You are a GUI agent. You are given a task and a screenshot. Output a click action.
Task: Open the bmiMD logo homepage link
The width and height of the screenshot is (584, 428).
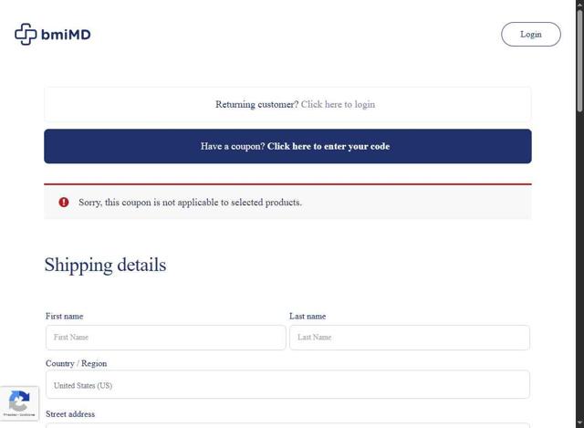click(53, 35)
